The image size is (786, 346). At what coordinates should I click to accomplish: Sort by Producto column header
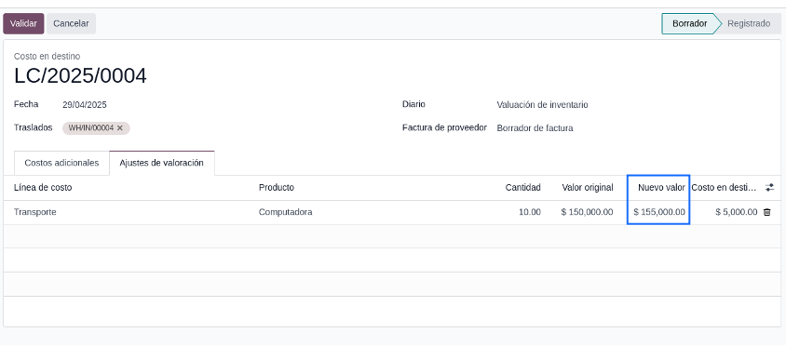pos(277,188)
